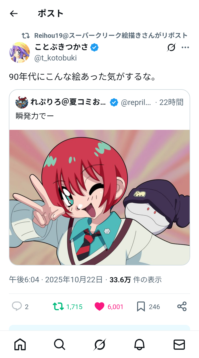Open the Grok icon beside the post header
Image resolution: width=199 pixels, height=358 pixels.
tap(171, 48)
